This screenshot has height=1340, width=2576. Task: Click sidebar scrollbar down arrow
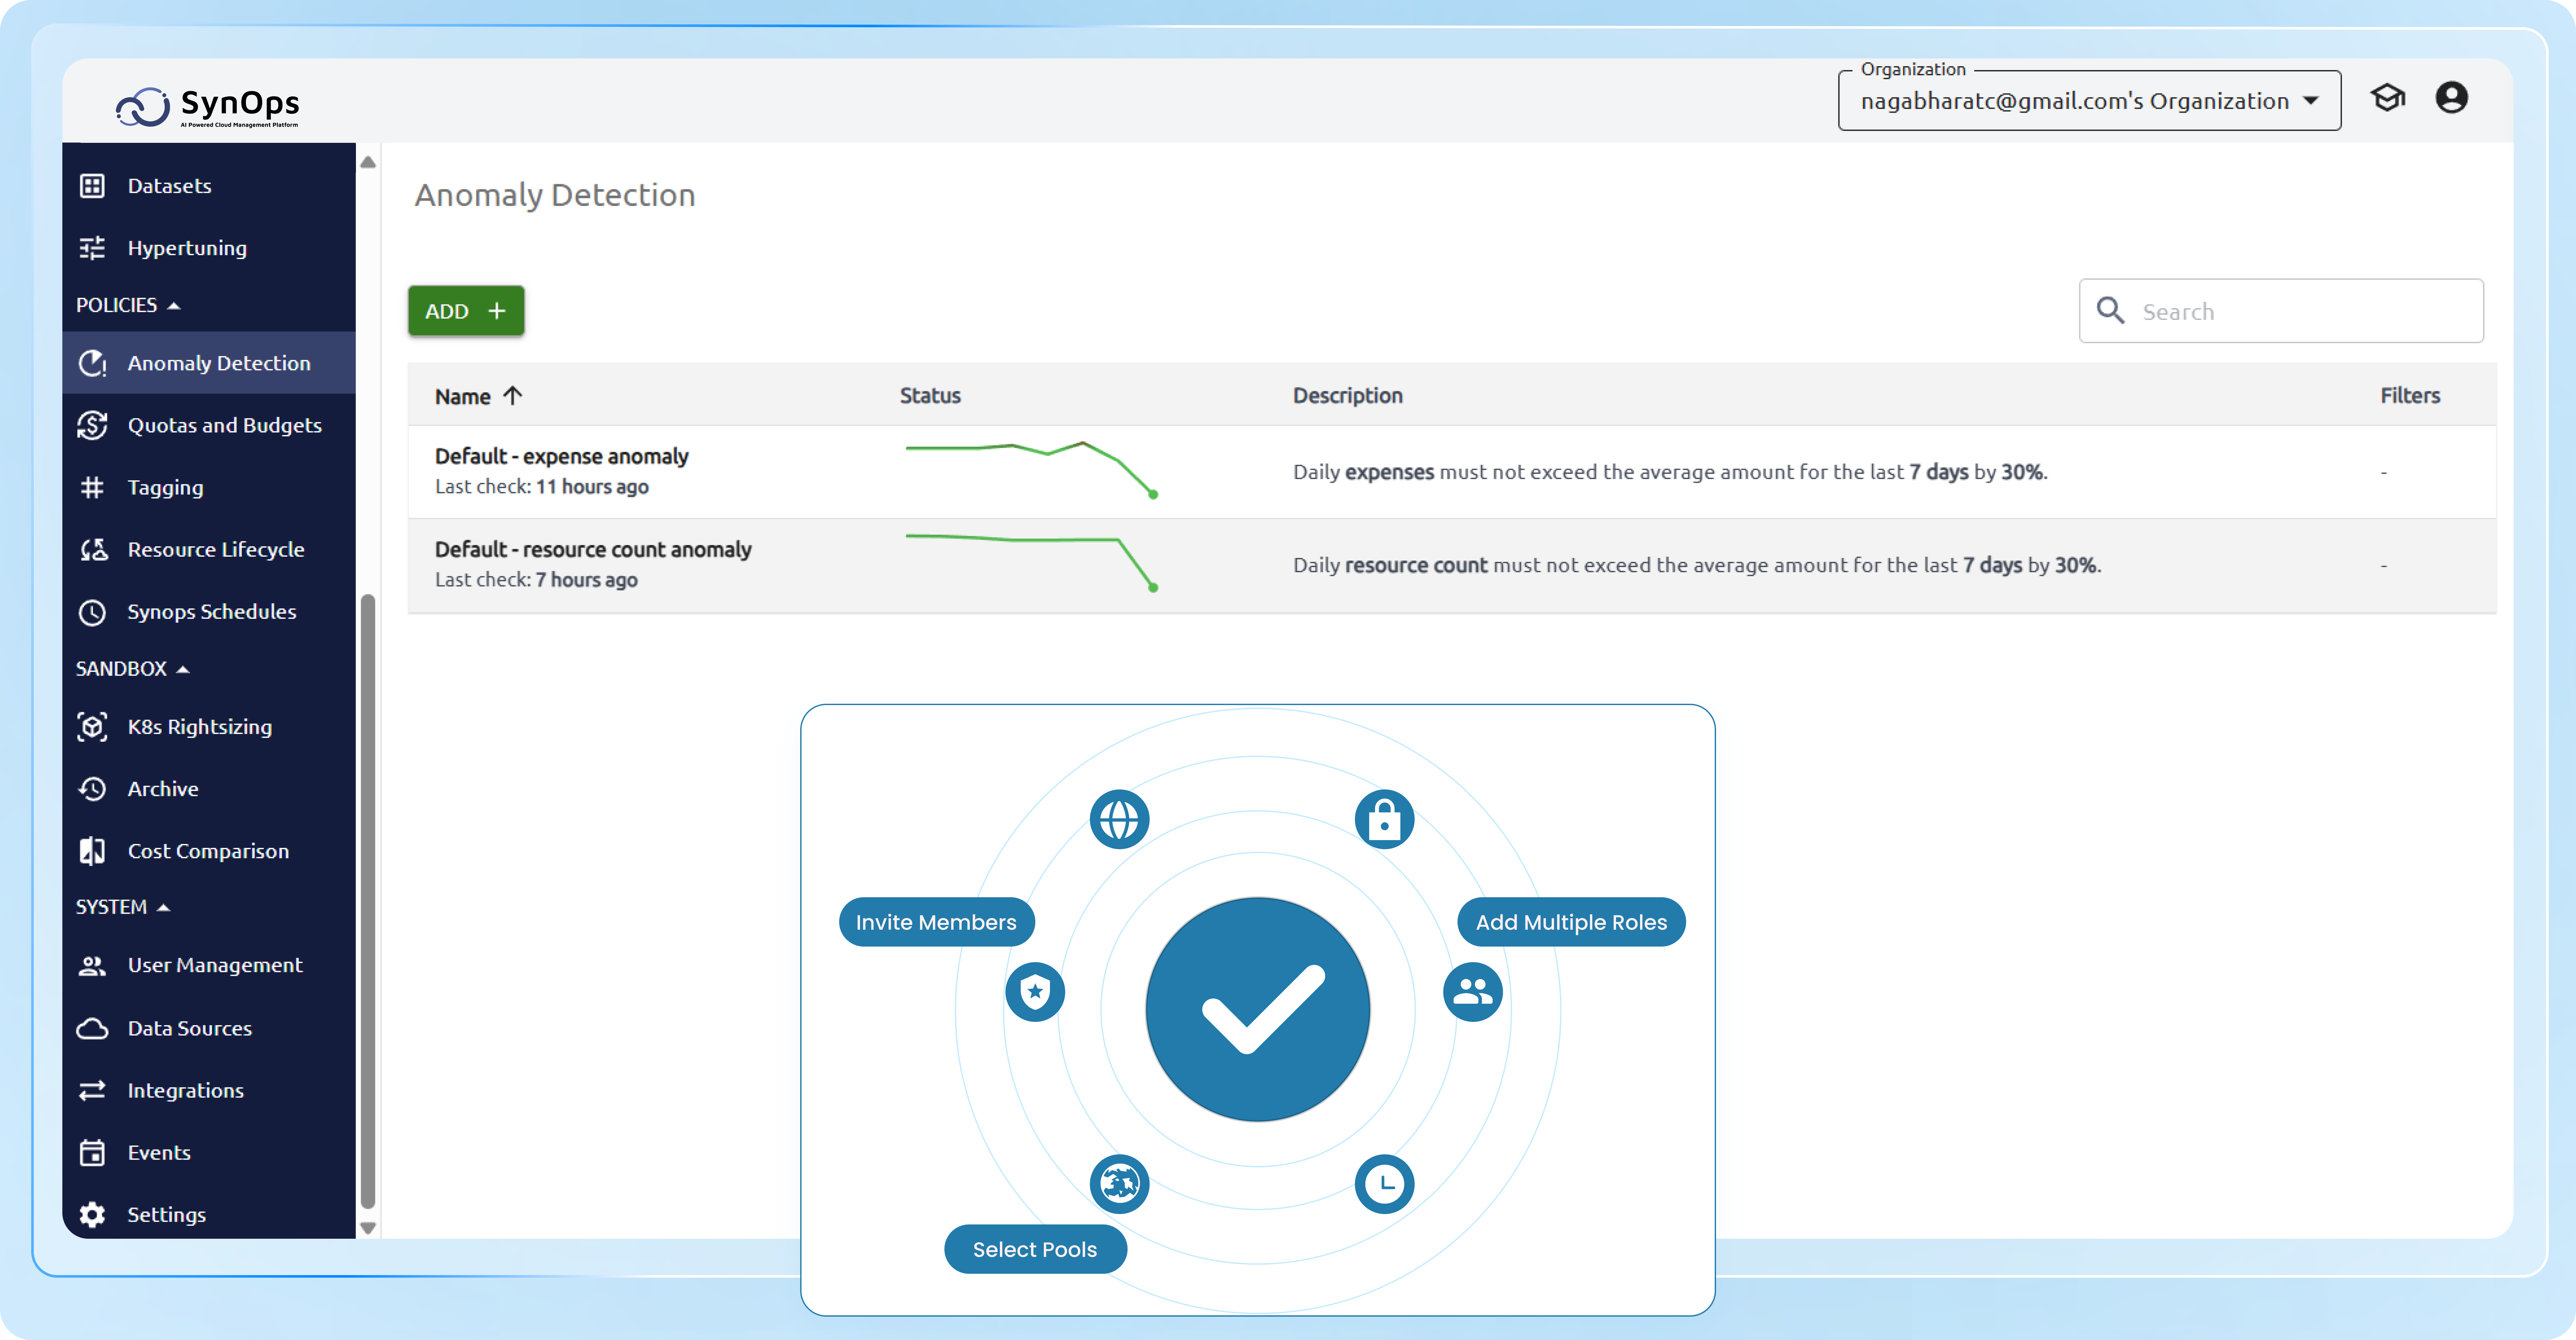[368, 1228]
